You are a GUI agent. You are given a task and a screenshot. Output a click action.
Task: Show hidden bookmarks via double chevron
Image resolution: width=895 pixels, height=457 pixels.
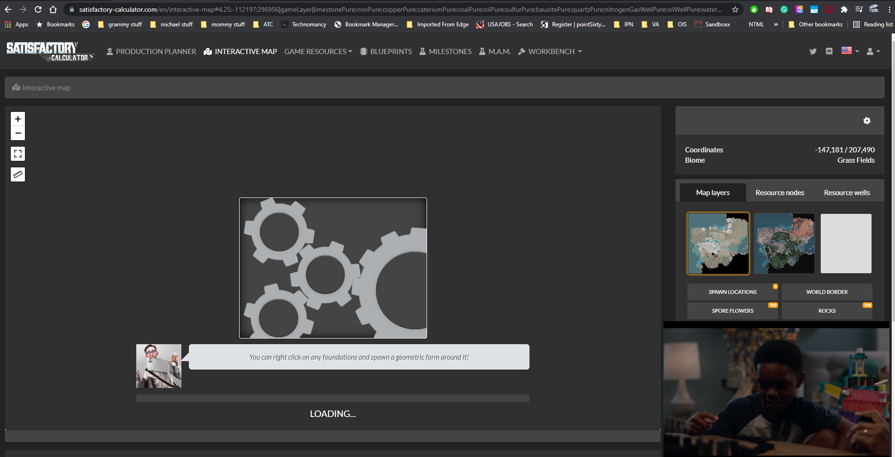[x=776, y=24]
